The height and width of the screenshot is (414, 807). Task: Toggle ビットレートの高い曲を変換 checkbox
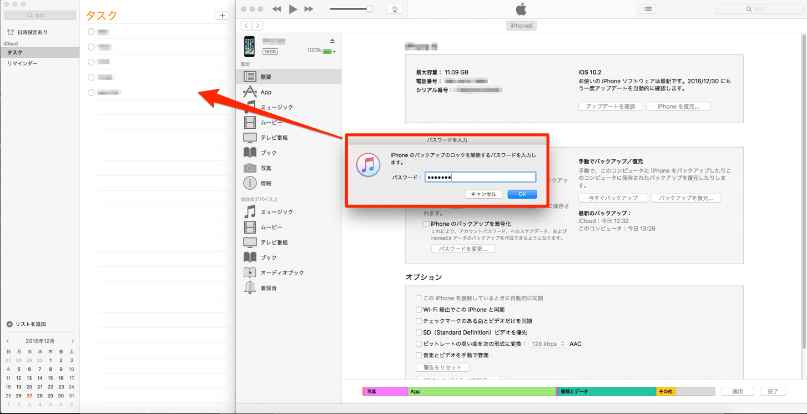(419, 344)
